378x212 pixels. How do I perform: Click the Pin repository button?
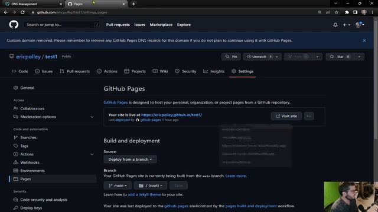[231, 57]
